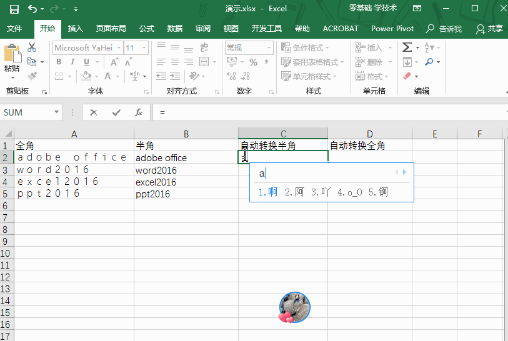This screenshot has height=341, width=508.
Task: Open the 公式 ribbon tab
Action: (x=147, y=29)
